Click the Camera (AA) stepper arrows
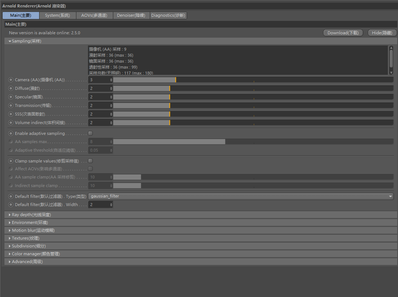Viewport: 398px width, 297px height. [111, 80]
